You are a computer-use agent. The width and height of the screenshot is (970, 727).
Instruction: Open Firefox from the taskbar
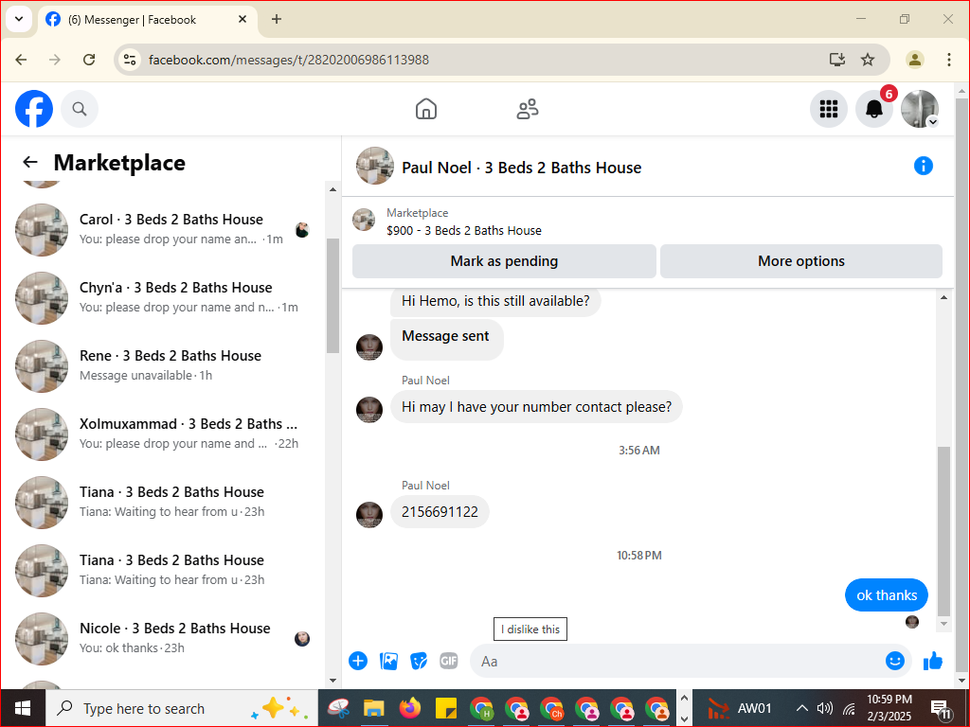[x=409, y=708]
